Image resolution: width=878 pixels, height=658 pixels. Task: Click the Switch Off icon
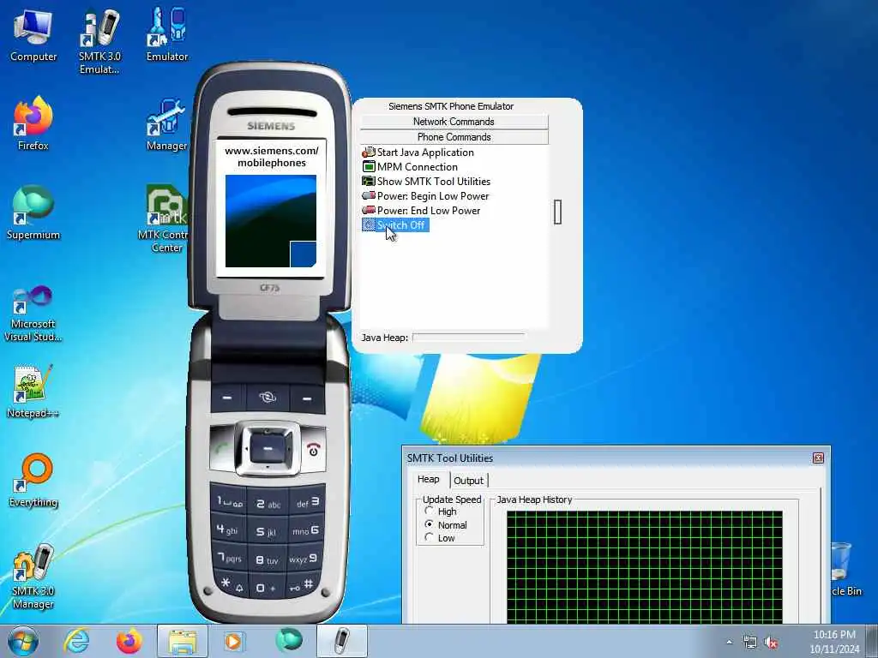tap(369, 225)
